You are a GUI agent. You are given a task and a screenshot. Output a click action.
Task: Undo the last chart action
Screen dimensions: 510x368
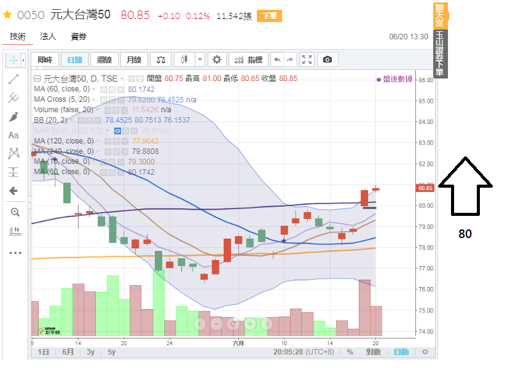277,59
